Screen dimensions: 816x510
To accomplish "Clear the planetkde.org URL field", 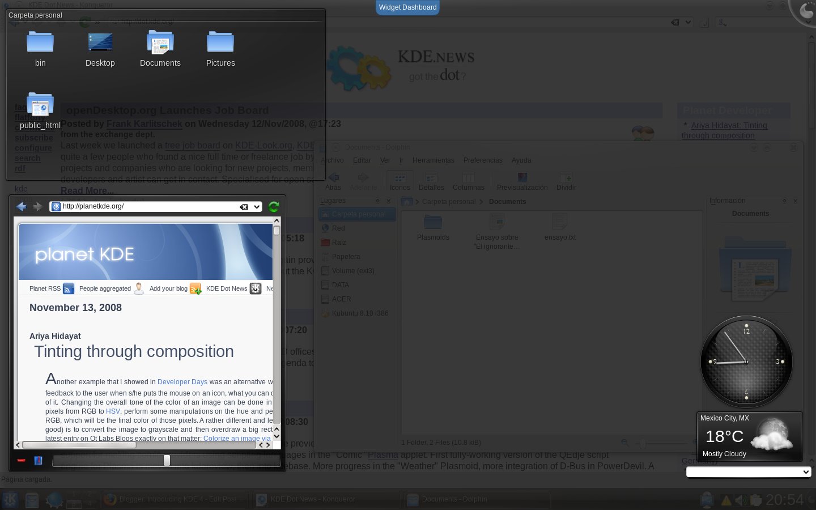I will 244,207.
